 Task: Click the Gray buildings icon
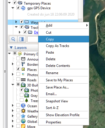(27, 95)
